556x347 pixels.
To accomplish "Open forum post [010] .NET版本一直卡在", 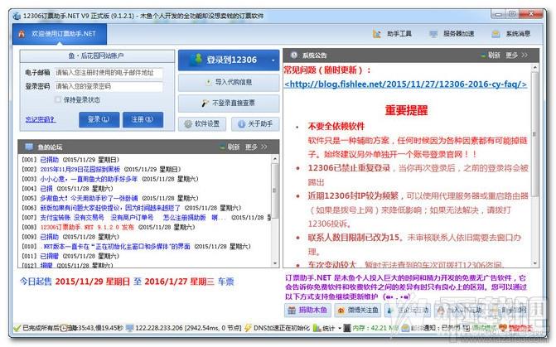I will [115, 246].
